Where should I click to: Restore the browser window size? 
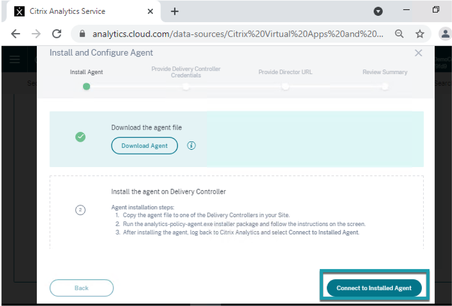(x=436, y=10)
